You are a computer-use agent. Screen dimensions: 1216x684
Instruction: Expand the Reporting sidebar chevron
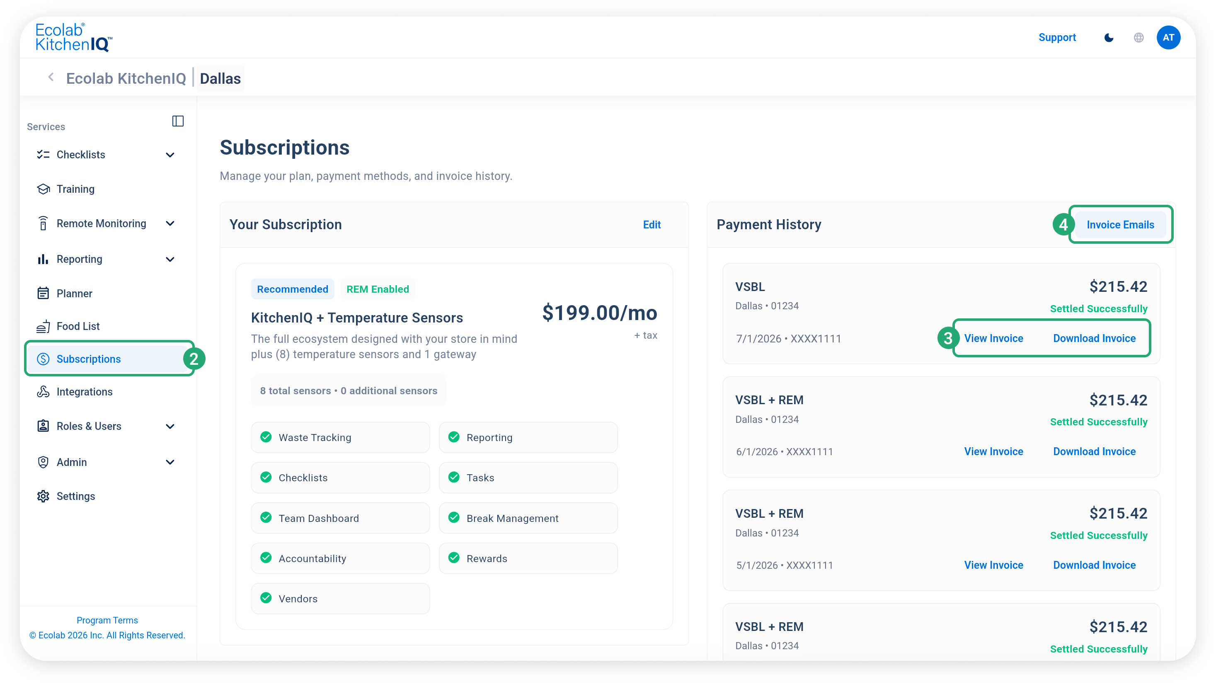point(170,259)
